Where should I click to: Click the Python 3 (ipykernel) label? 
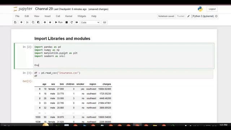pos(203,16)
